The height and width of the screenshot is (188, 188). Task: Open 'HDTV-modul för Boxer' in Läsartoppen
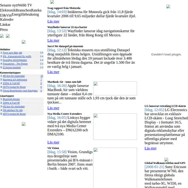(x=14, y=114)
